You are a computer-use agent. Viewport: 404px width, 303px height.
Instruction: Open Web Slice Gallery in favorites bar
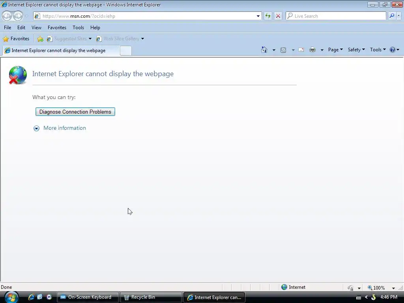coord(118,39)
